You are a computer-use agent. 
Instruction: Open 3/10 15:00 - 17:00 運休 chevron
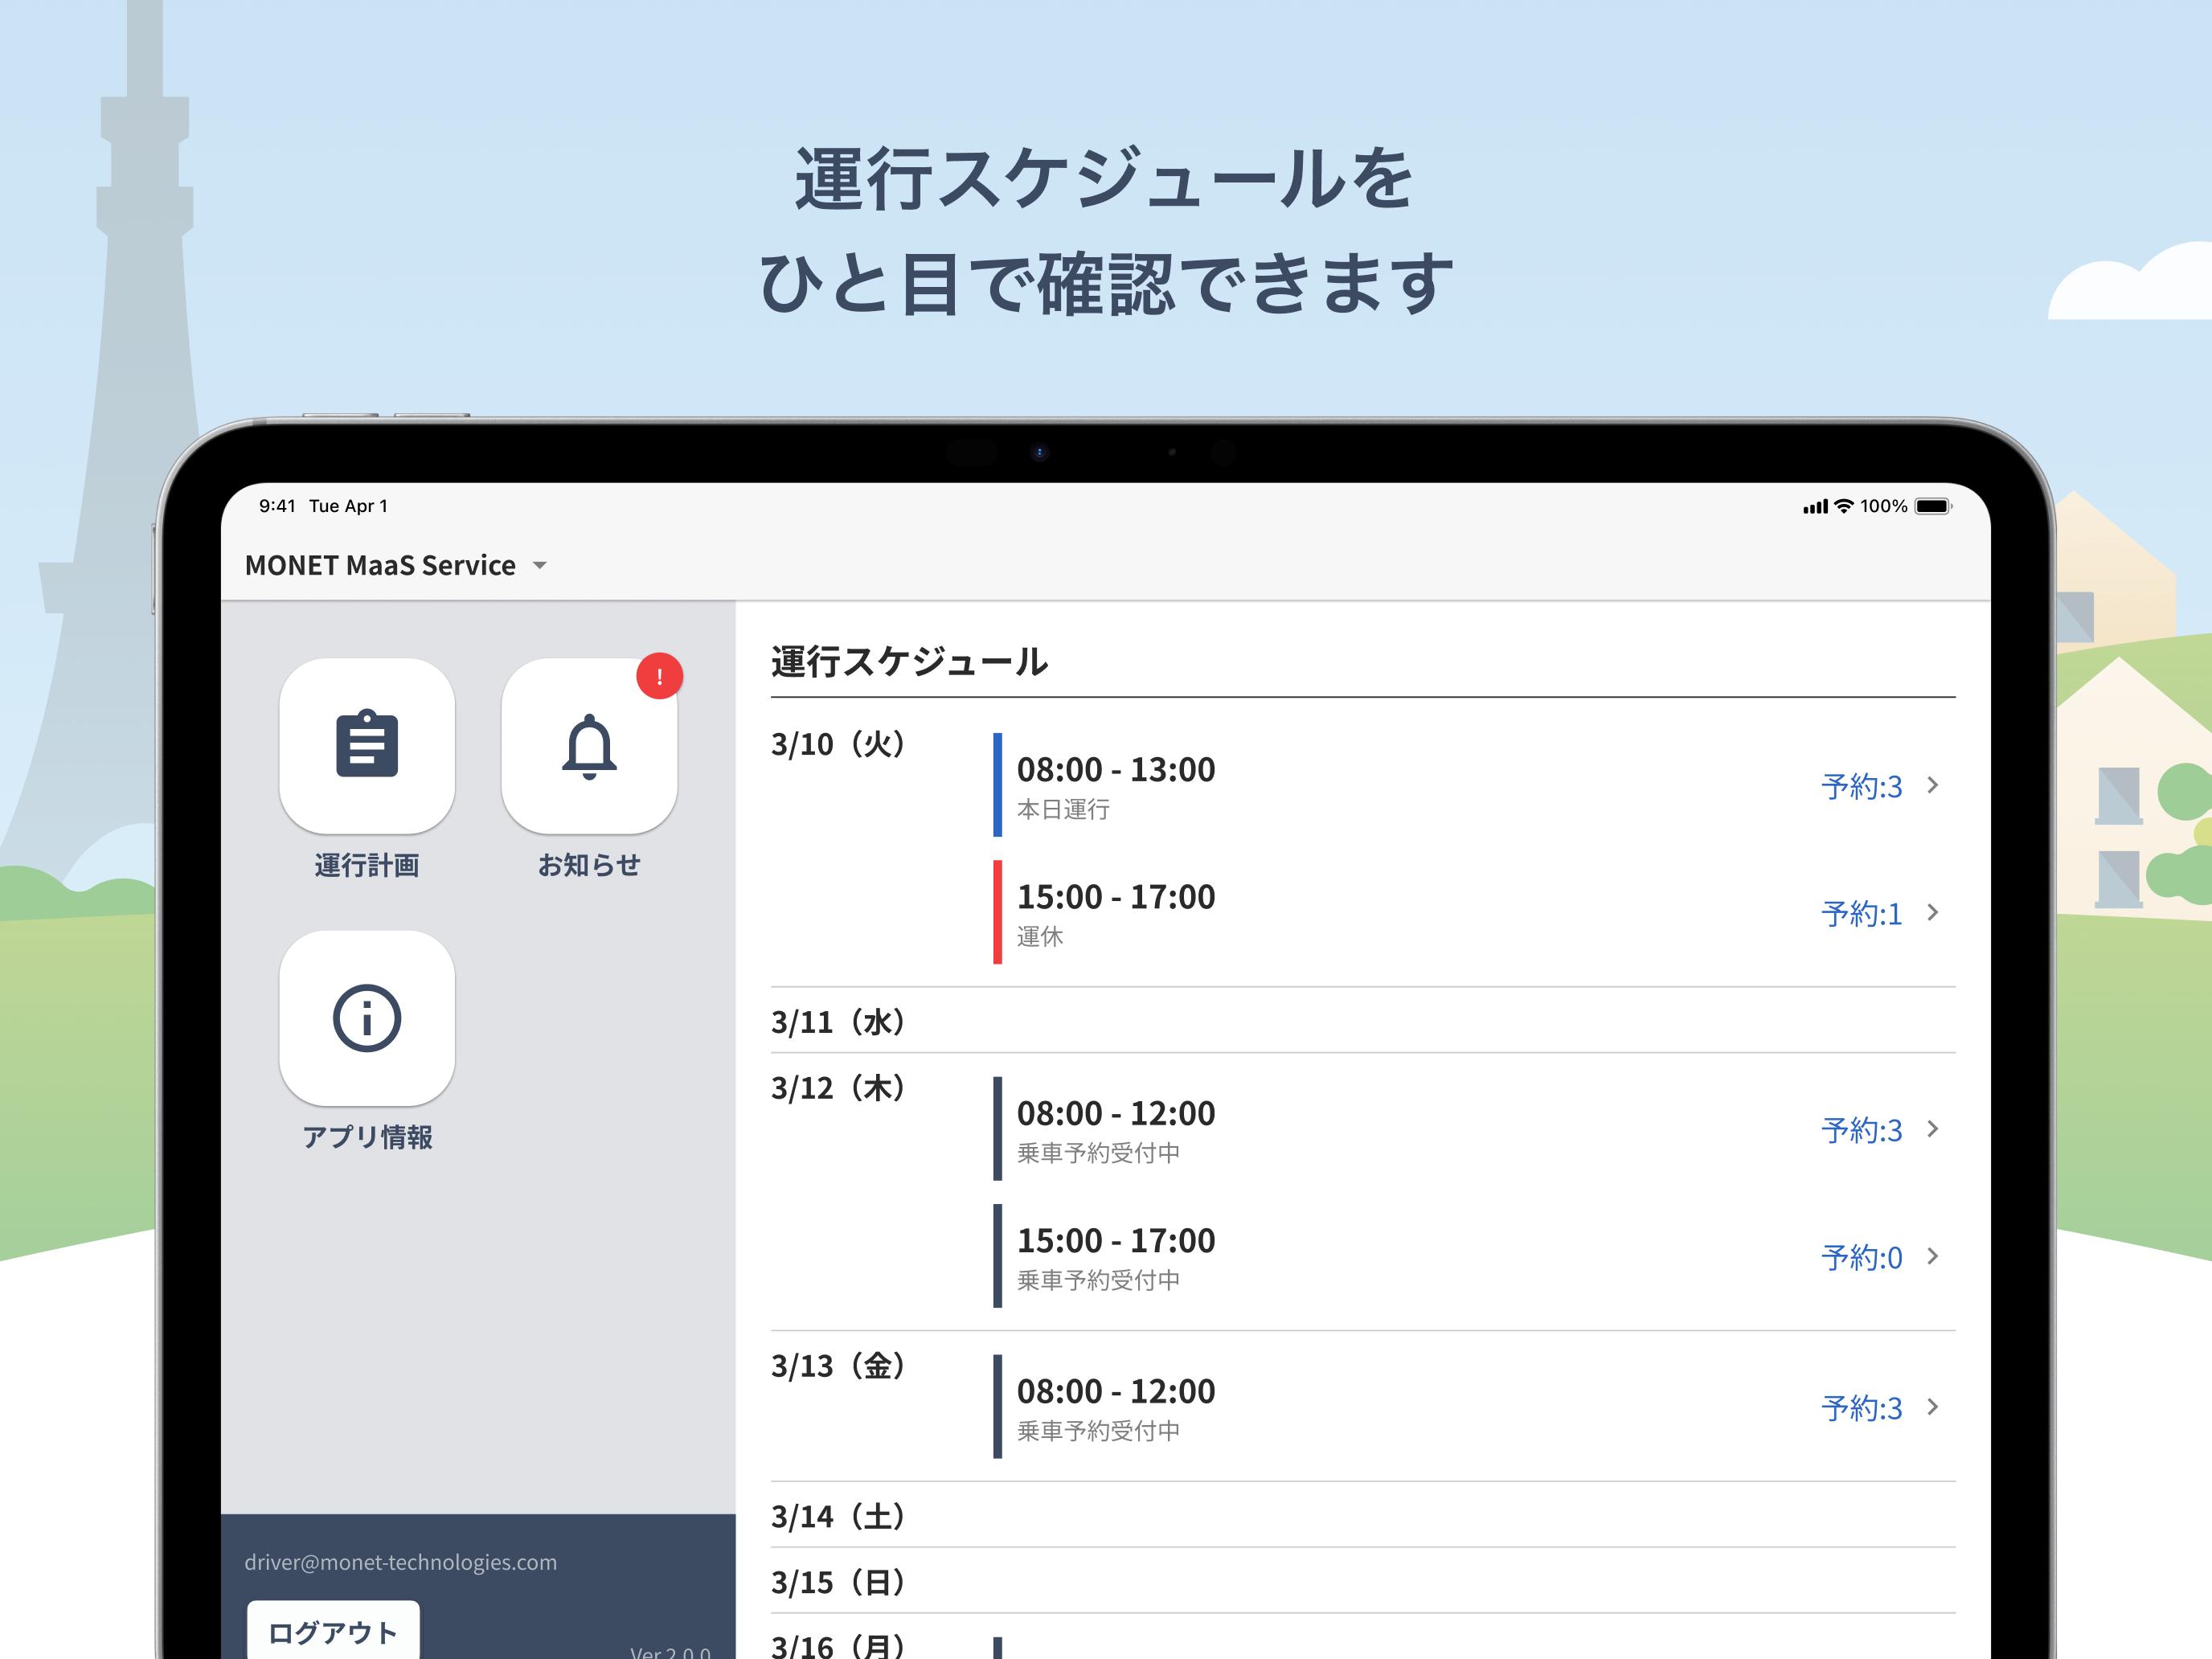(1933, 912)
